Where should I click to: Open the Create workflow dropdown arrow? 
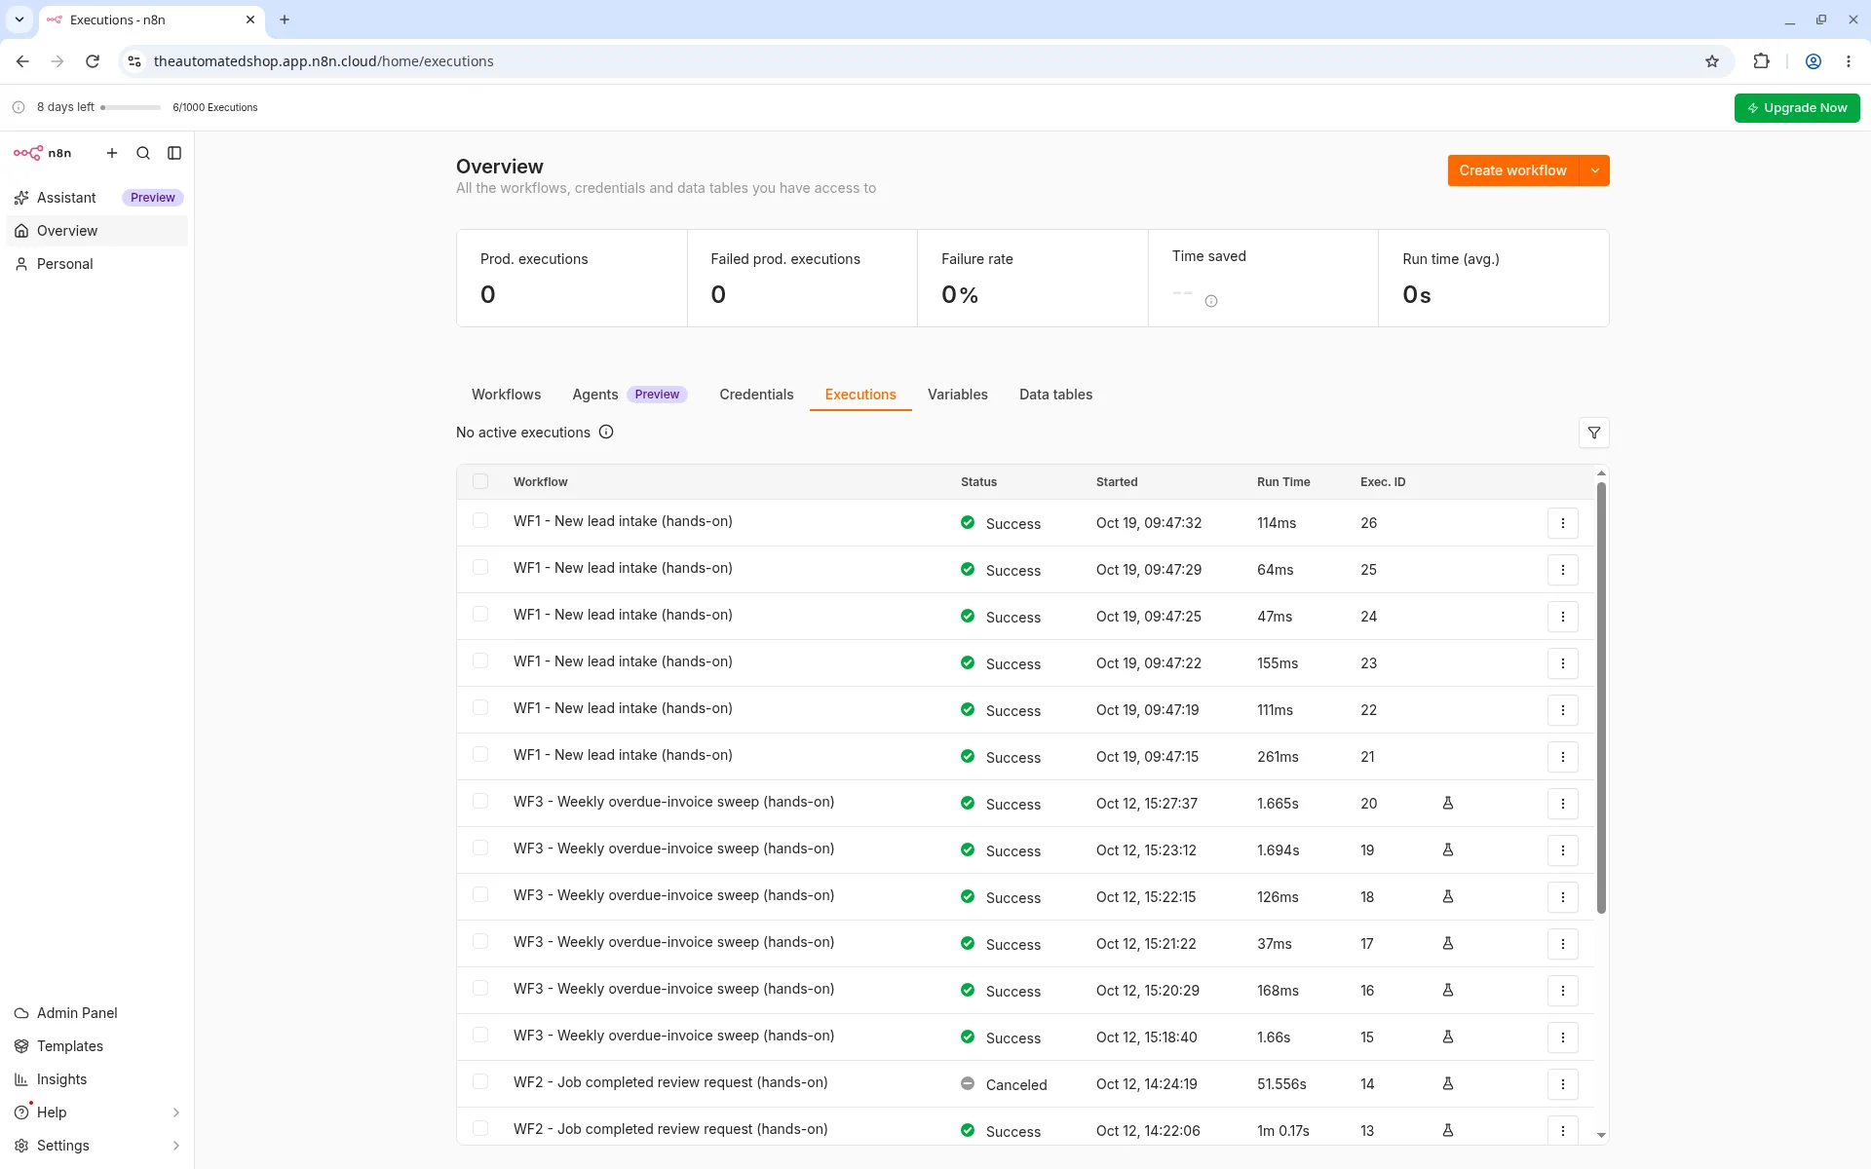click(x=1594, y=170)
